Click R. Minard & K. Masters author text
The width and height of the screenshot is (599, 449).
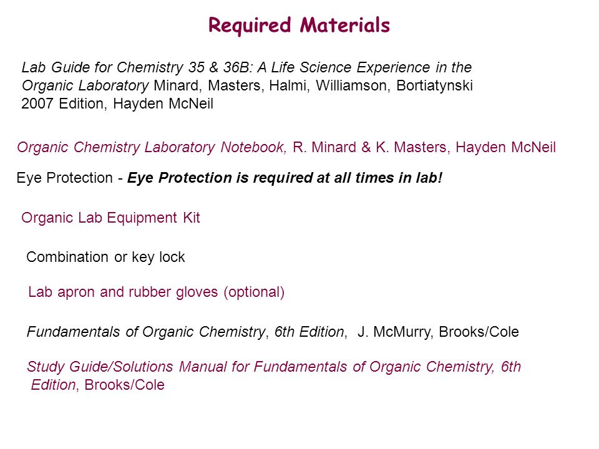coord(369,147)
